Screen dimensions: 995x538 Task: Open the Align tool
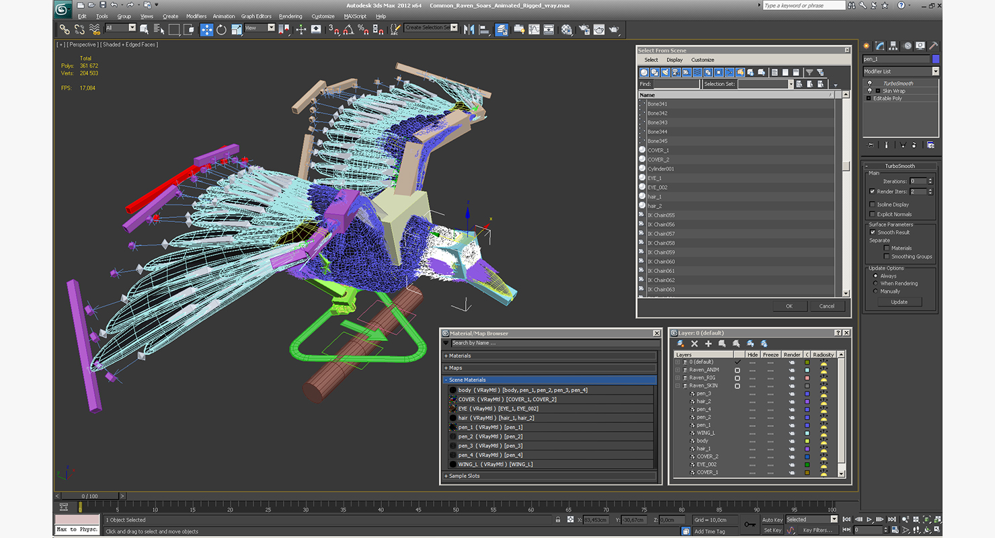483,29
